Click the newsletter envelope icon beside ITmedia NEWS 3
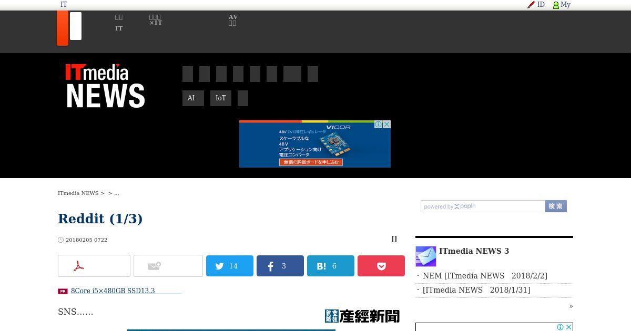Viewport: 631px width, 331px height. [426, 256]
